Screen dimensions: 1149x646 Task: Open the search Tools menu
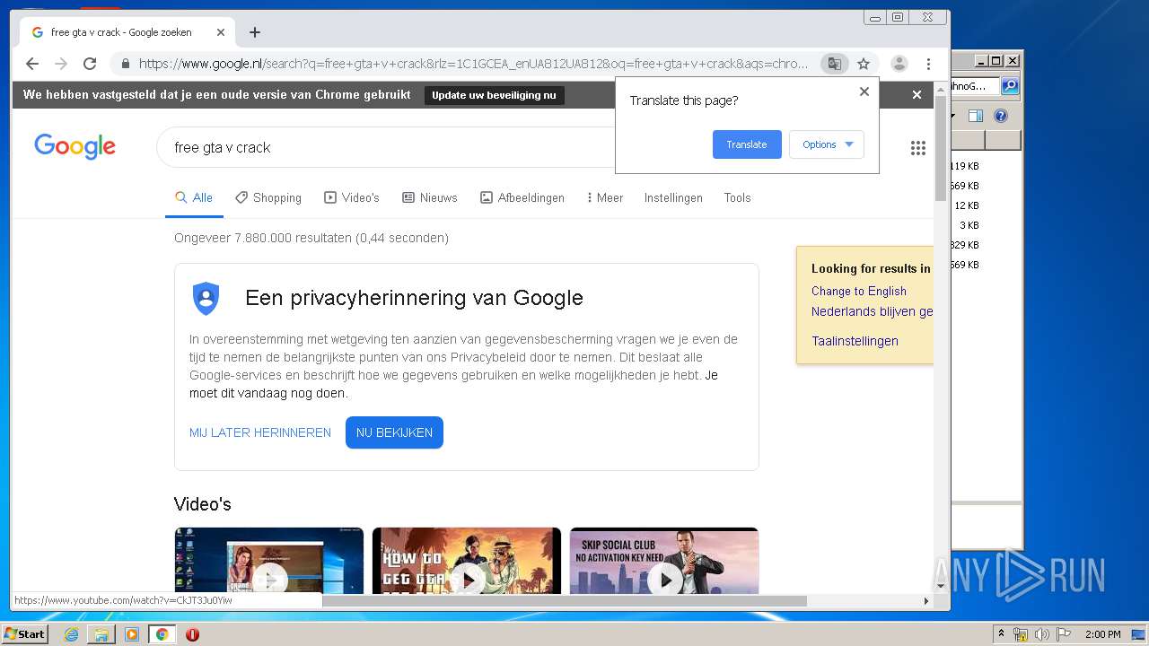(x=737, y=197)
